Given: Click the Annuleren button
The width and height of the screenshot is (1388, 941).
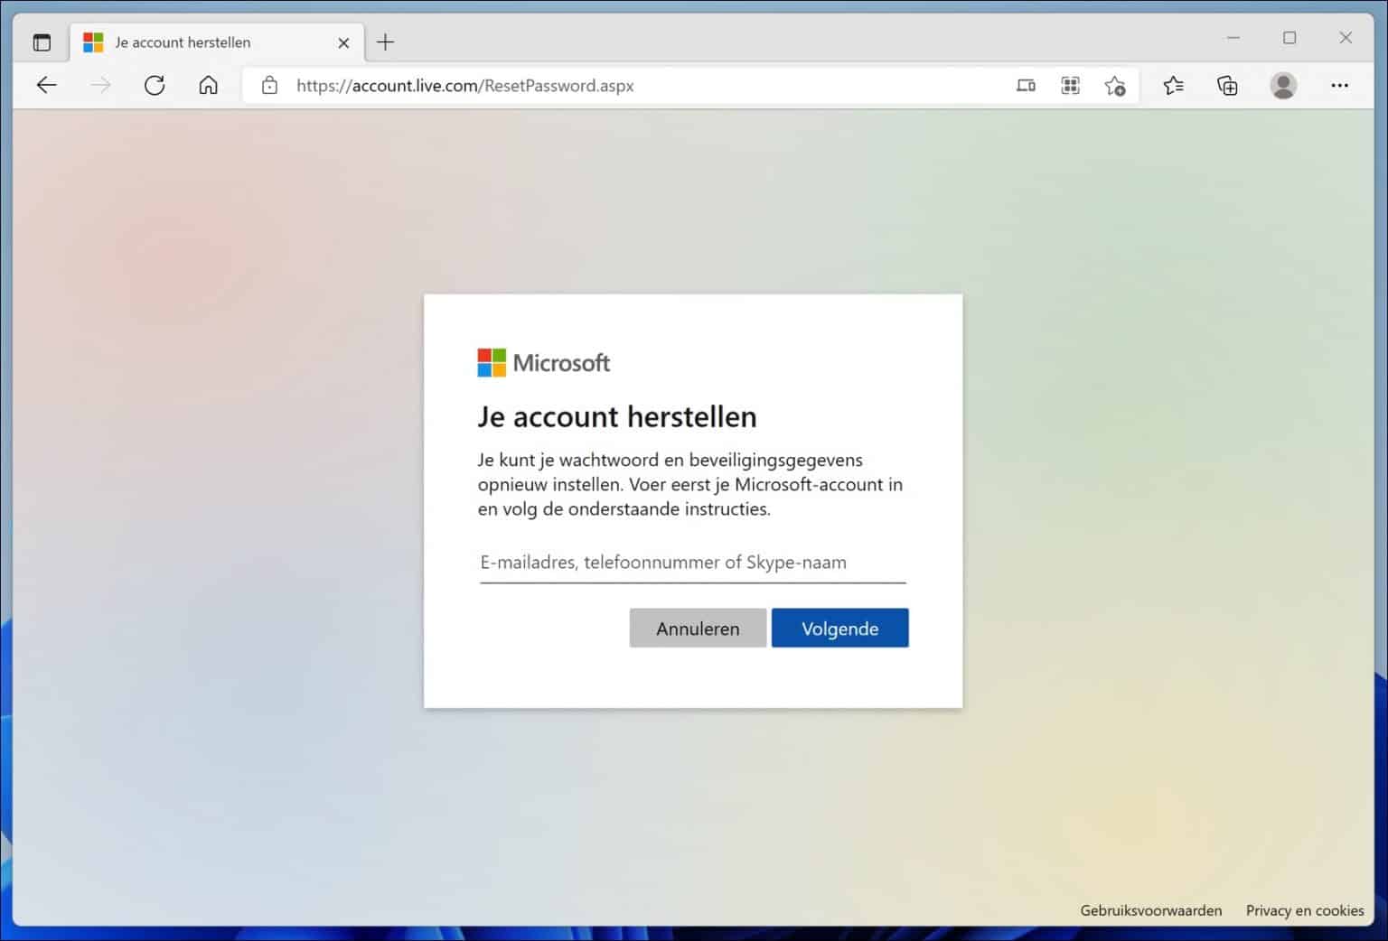Looking at the screenshot, I should tap(698, 628).
